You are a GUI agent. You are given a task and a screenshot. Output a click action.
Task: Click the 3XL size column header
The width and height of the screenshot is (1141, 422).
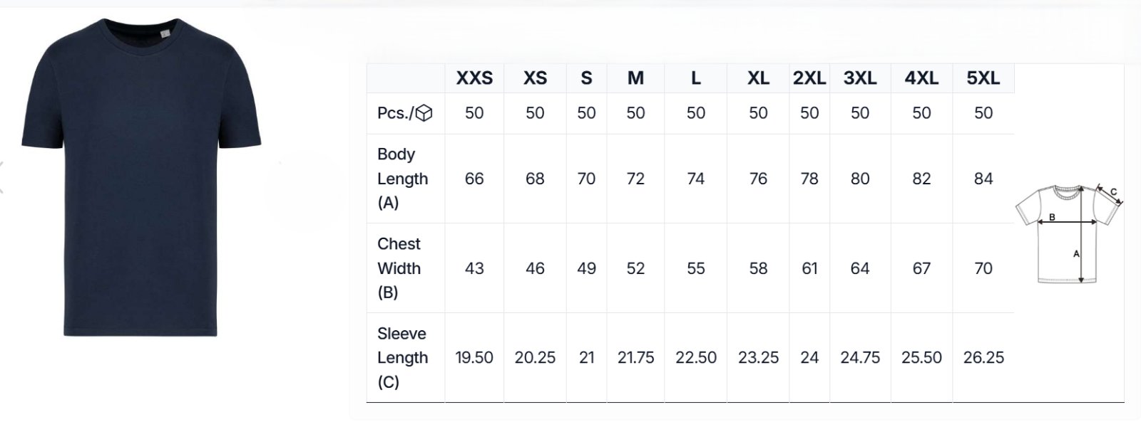tap(860, 78)
